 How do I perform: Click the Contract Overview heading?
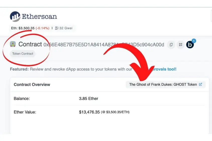pyautogui.click(x=32, y=84)
